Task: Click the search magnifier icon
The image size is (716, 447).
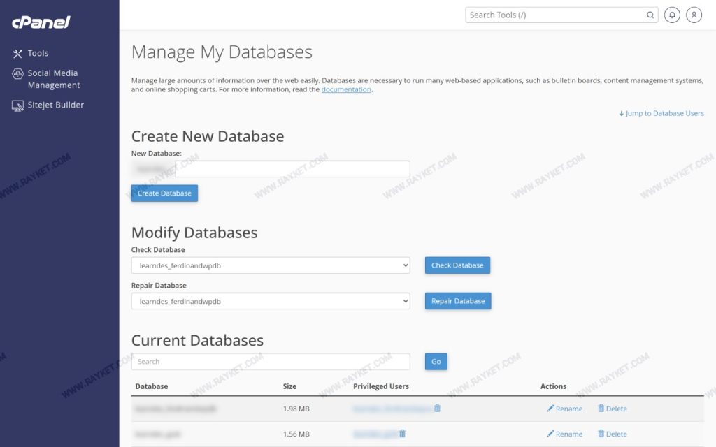Action: pos(650,15)
